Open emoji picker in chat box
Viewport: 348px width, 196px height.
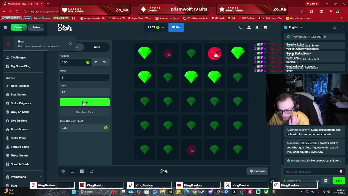pyautogui.click(x=341, y=171)
